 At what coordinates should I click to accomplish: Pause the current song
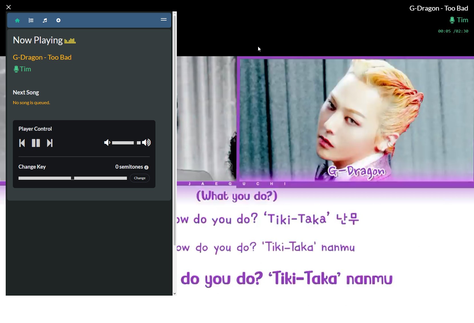(x=36, y=143)
